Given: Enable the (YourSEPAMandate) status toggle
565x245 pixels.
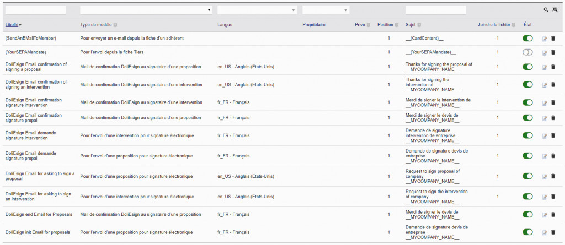Looking at the screenshot, I should coord(528,52).
